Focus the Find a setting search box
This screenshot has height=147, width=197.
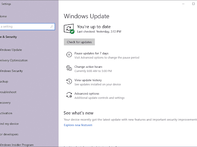(27, 26)
